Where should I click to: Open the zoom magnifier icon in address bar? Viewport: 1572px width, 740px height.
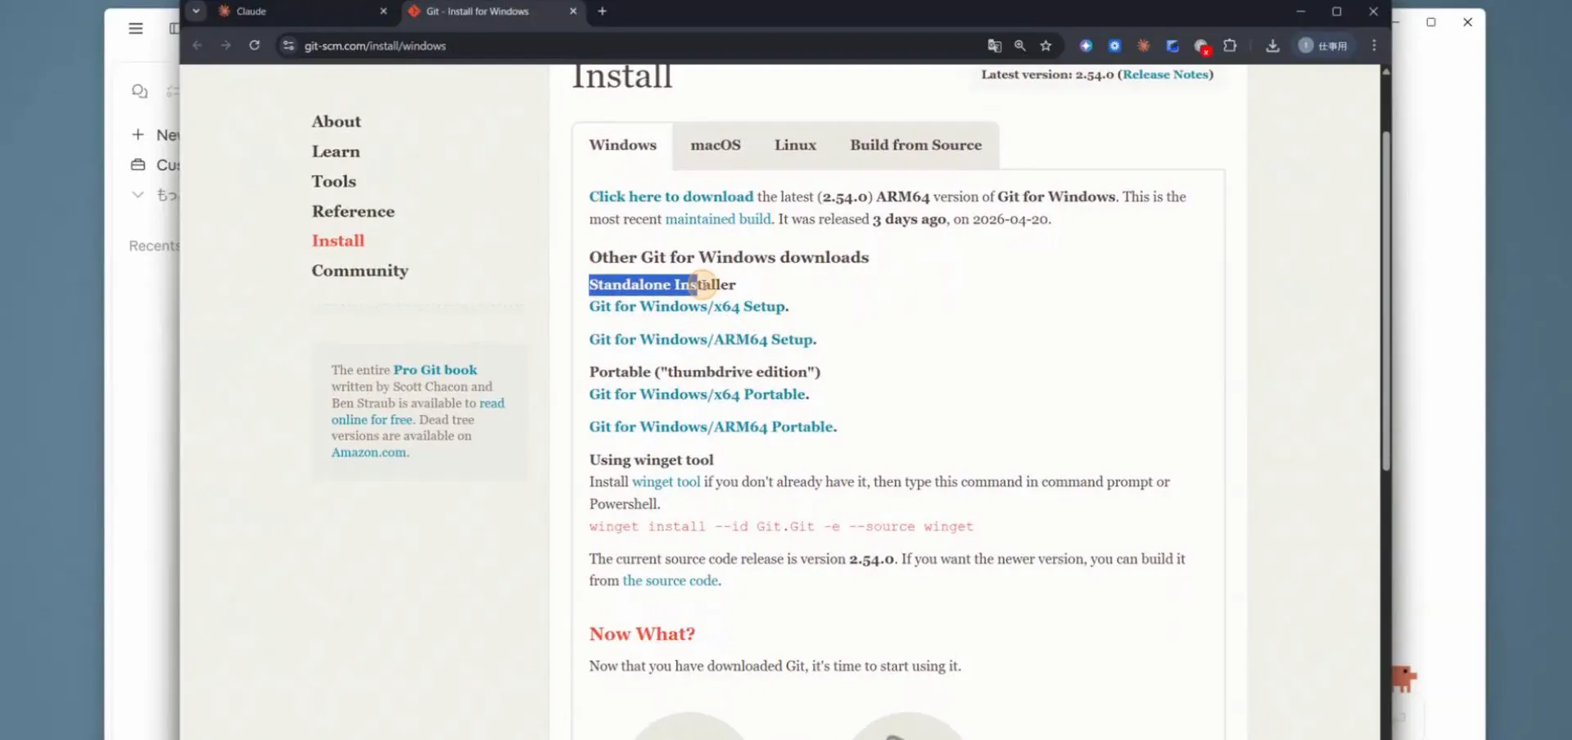coord(1020,46)
